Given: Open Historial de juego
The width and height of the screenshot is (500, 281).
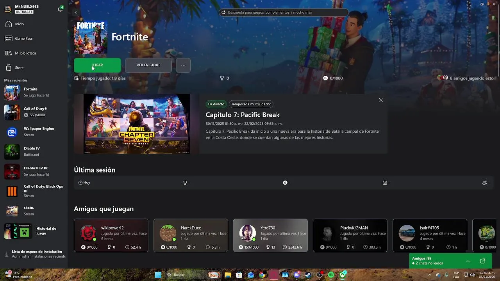Looking at the screenshot, I should coord(34,231).
